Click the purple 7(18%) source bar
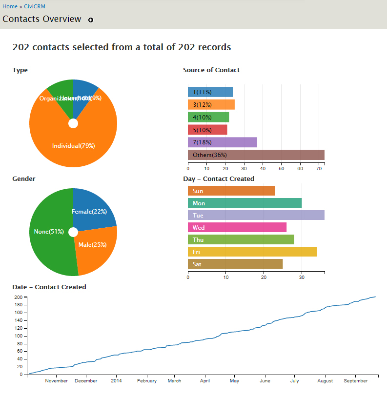 [x=222, y=142]
